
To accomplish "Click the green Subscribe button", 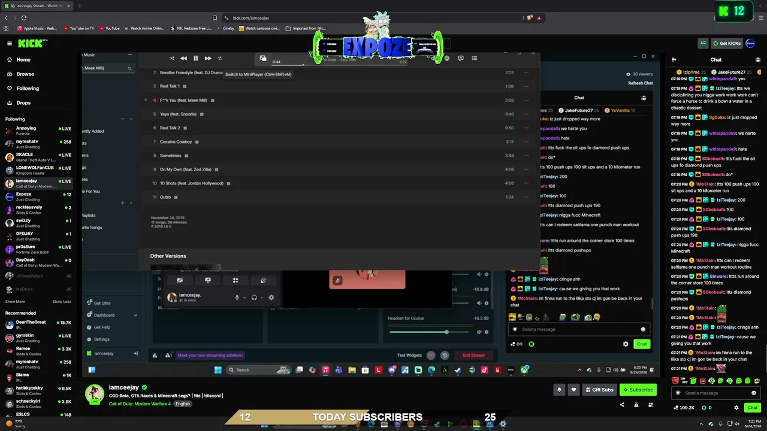I will point(638,390).
